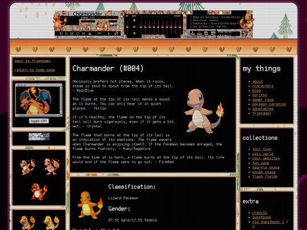The height and width of the screenshot is (230, 307).
Task: Open the 'plush plaza' collection link
Action: click(x=264, y=172)
